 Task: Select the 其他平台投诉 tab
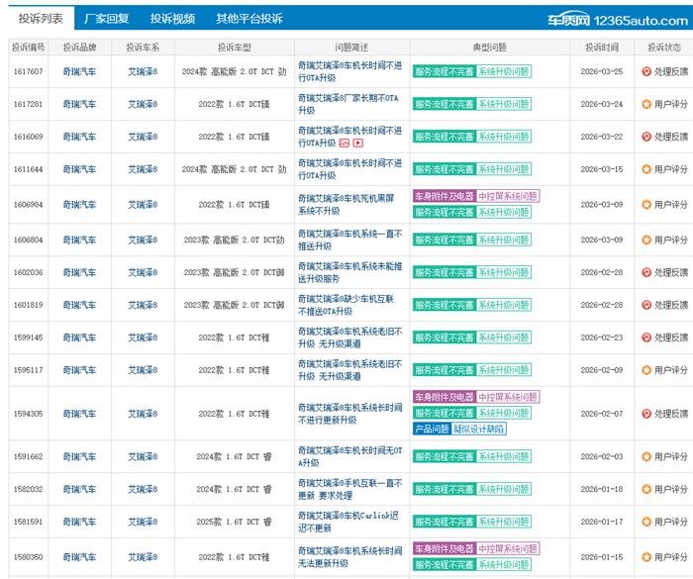tap(248, 19)
